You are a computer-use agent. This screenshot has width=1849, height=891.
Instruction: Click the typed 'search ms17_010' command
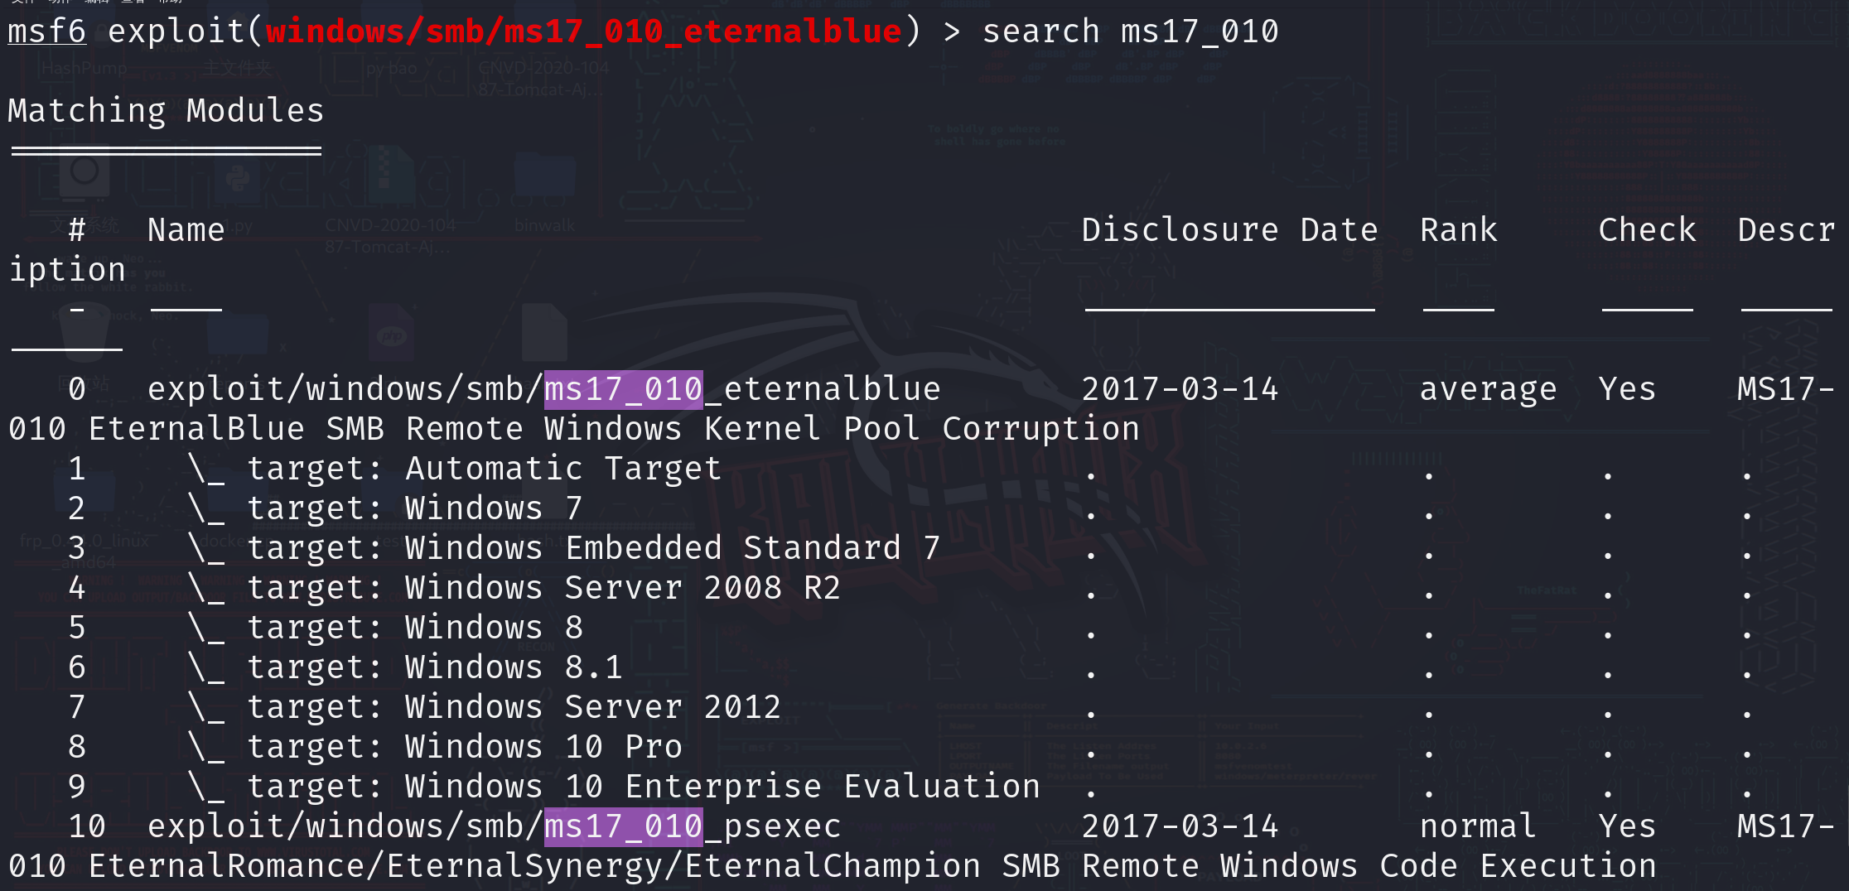coord(1130,31)
